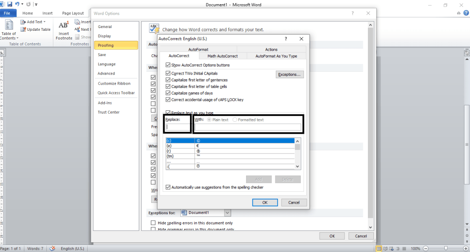
Task: Click the Undo arrow icon
Action: [17, 4]
